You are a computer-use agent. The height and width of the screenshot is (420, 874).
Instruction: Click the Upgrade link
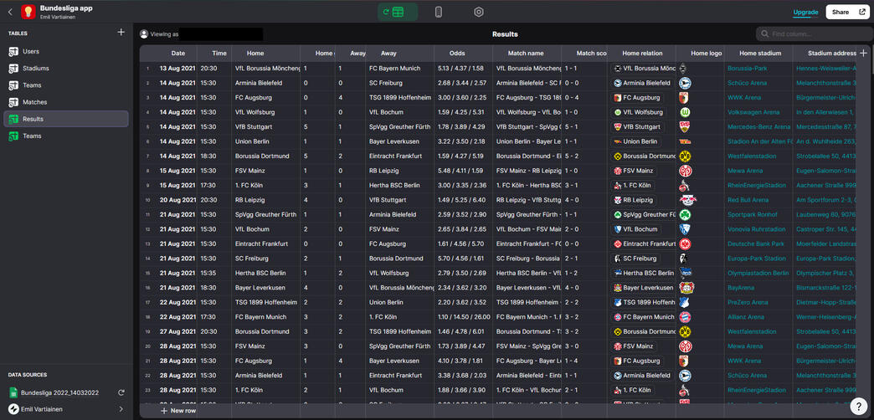click(x=805, y=13)
